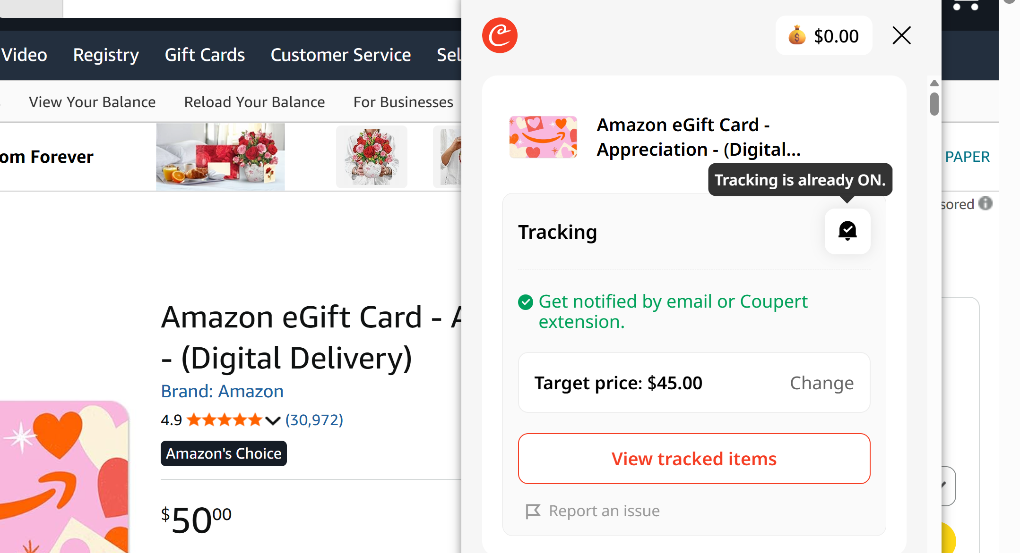Open the Registry menu item

click(x=106, y=55)
